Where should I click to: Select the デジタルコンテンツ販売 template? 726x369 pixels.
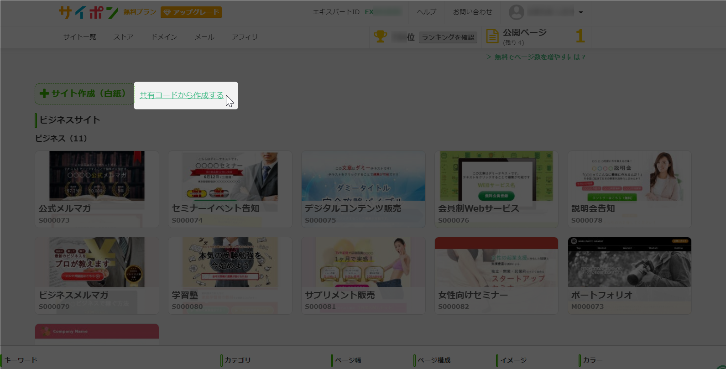click(x=363, y=189)
